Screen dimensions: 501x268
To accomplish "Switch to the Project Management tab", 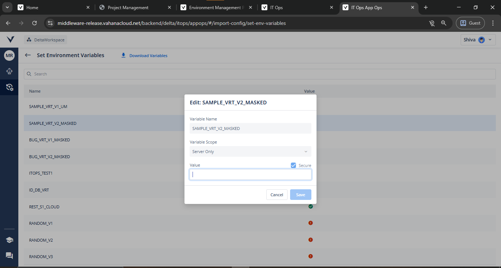I will (135, 7).
